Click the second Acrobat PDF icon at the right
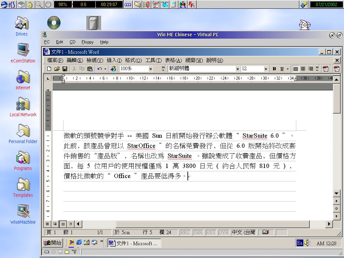This screenshot has height=258, width=344. point(337,69)
